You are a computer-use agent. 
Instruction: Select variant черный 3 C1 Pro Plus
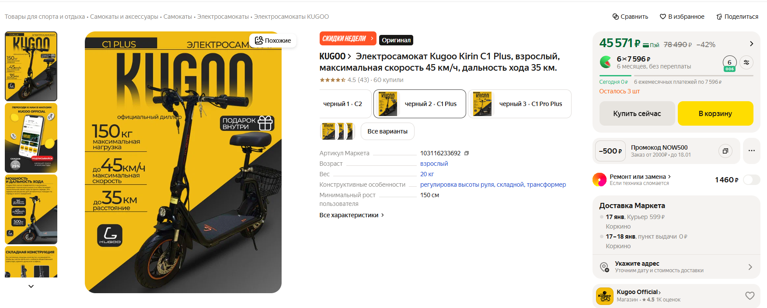click(x=519, y=104)
